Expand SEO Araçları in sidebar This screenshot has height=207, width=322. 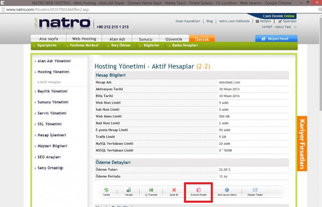point(49,157)
